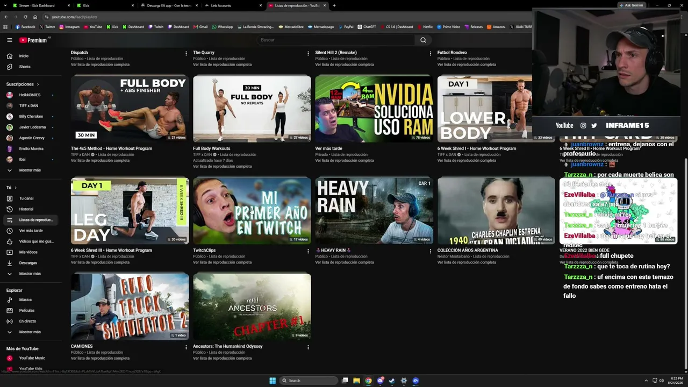Click the Buscar search field

[335, 40]
